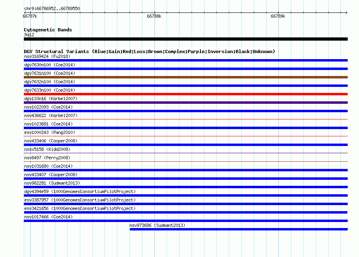Click the nsv436622 (Korbel2007) label
Screen dimensions: 359x257
tap(51, 115)
